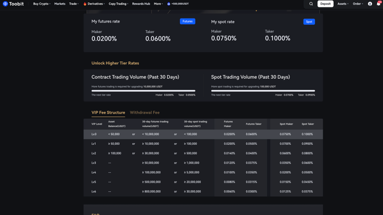Click the blue Futures button
The width and height of the screenshot is (383, 215).
tap(187, 21)
